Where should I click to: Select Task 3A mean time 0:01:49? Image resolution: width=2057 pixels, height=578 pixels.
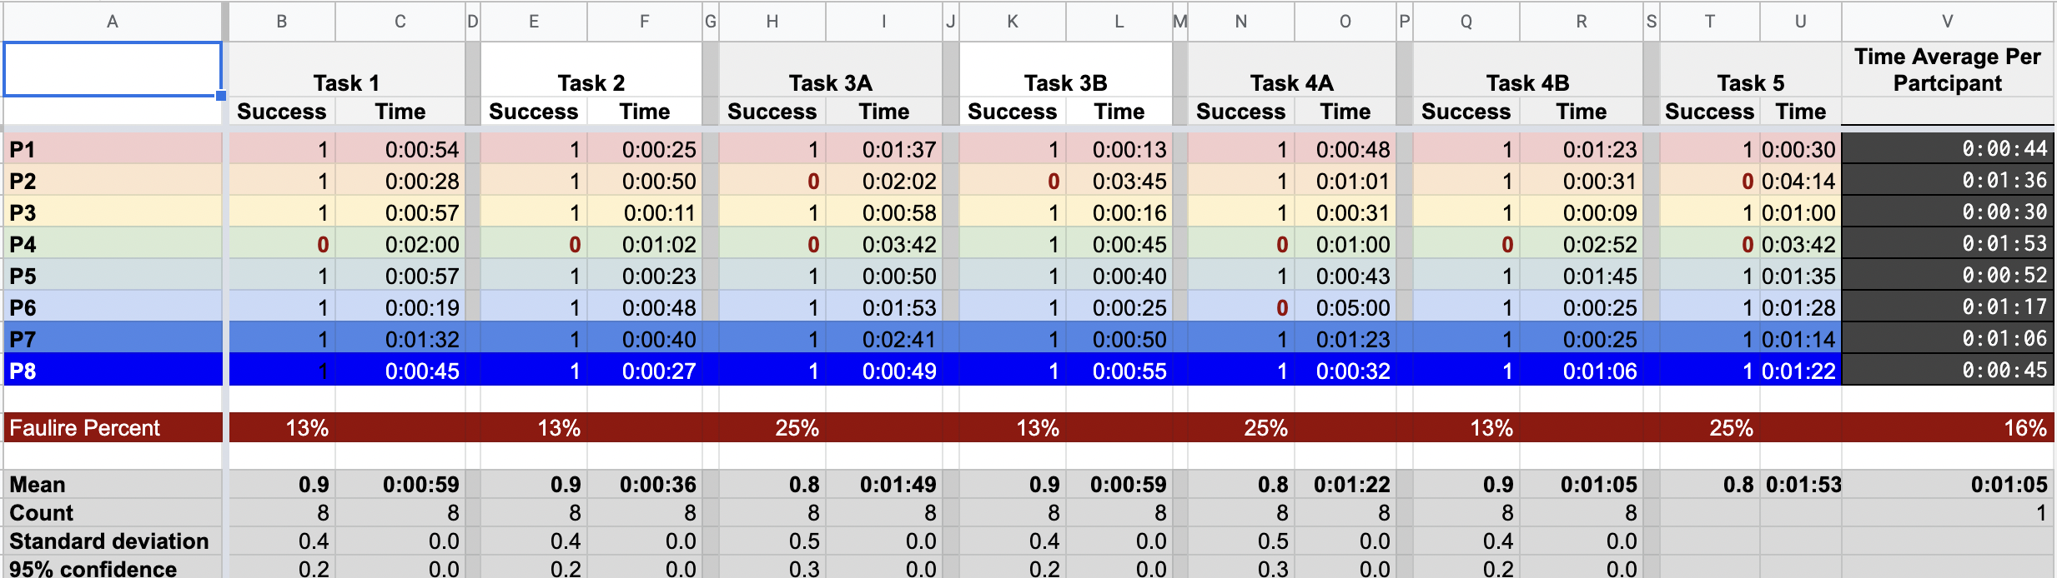click(884, 484)
